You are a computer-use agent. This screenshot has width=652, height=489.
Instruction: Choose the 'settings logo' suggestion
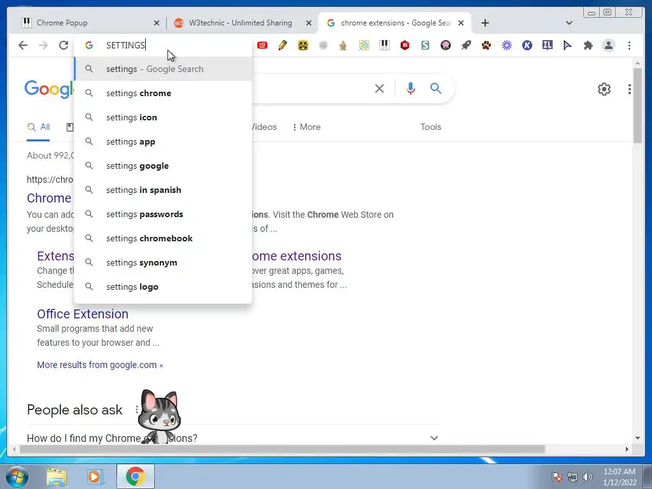pyautogui.click(x=164, y=287)
